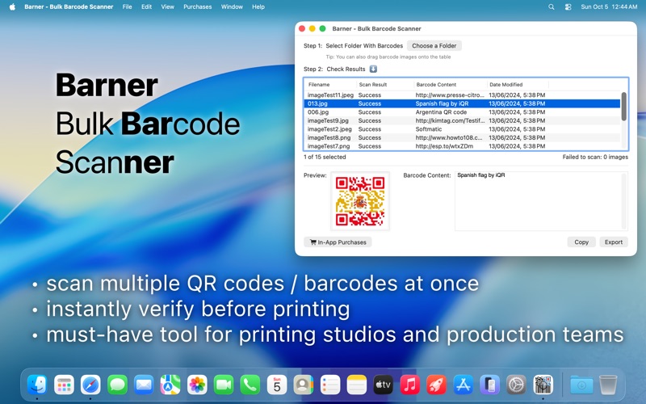Open the Purchases menu
Viewport: 646px width, 404px height.
pos(198,6)
